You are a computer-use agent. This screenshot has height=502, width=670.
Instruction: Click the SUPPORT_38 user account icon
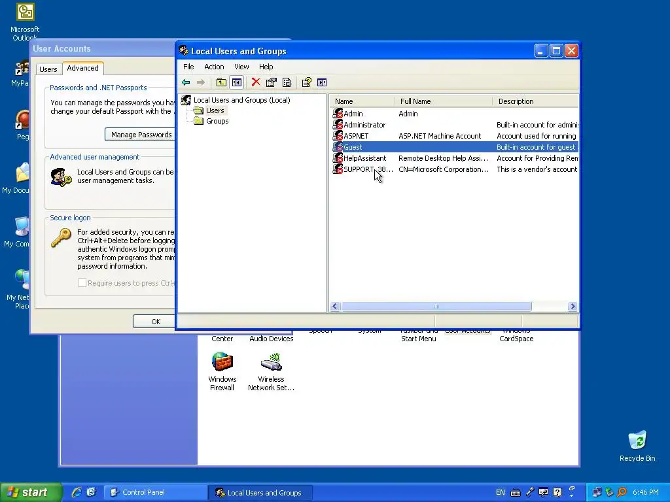click(x=338, y=169)
